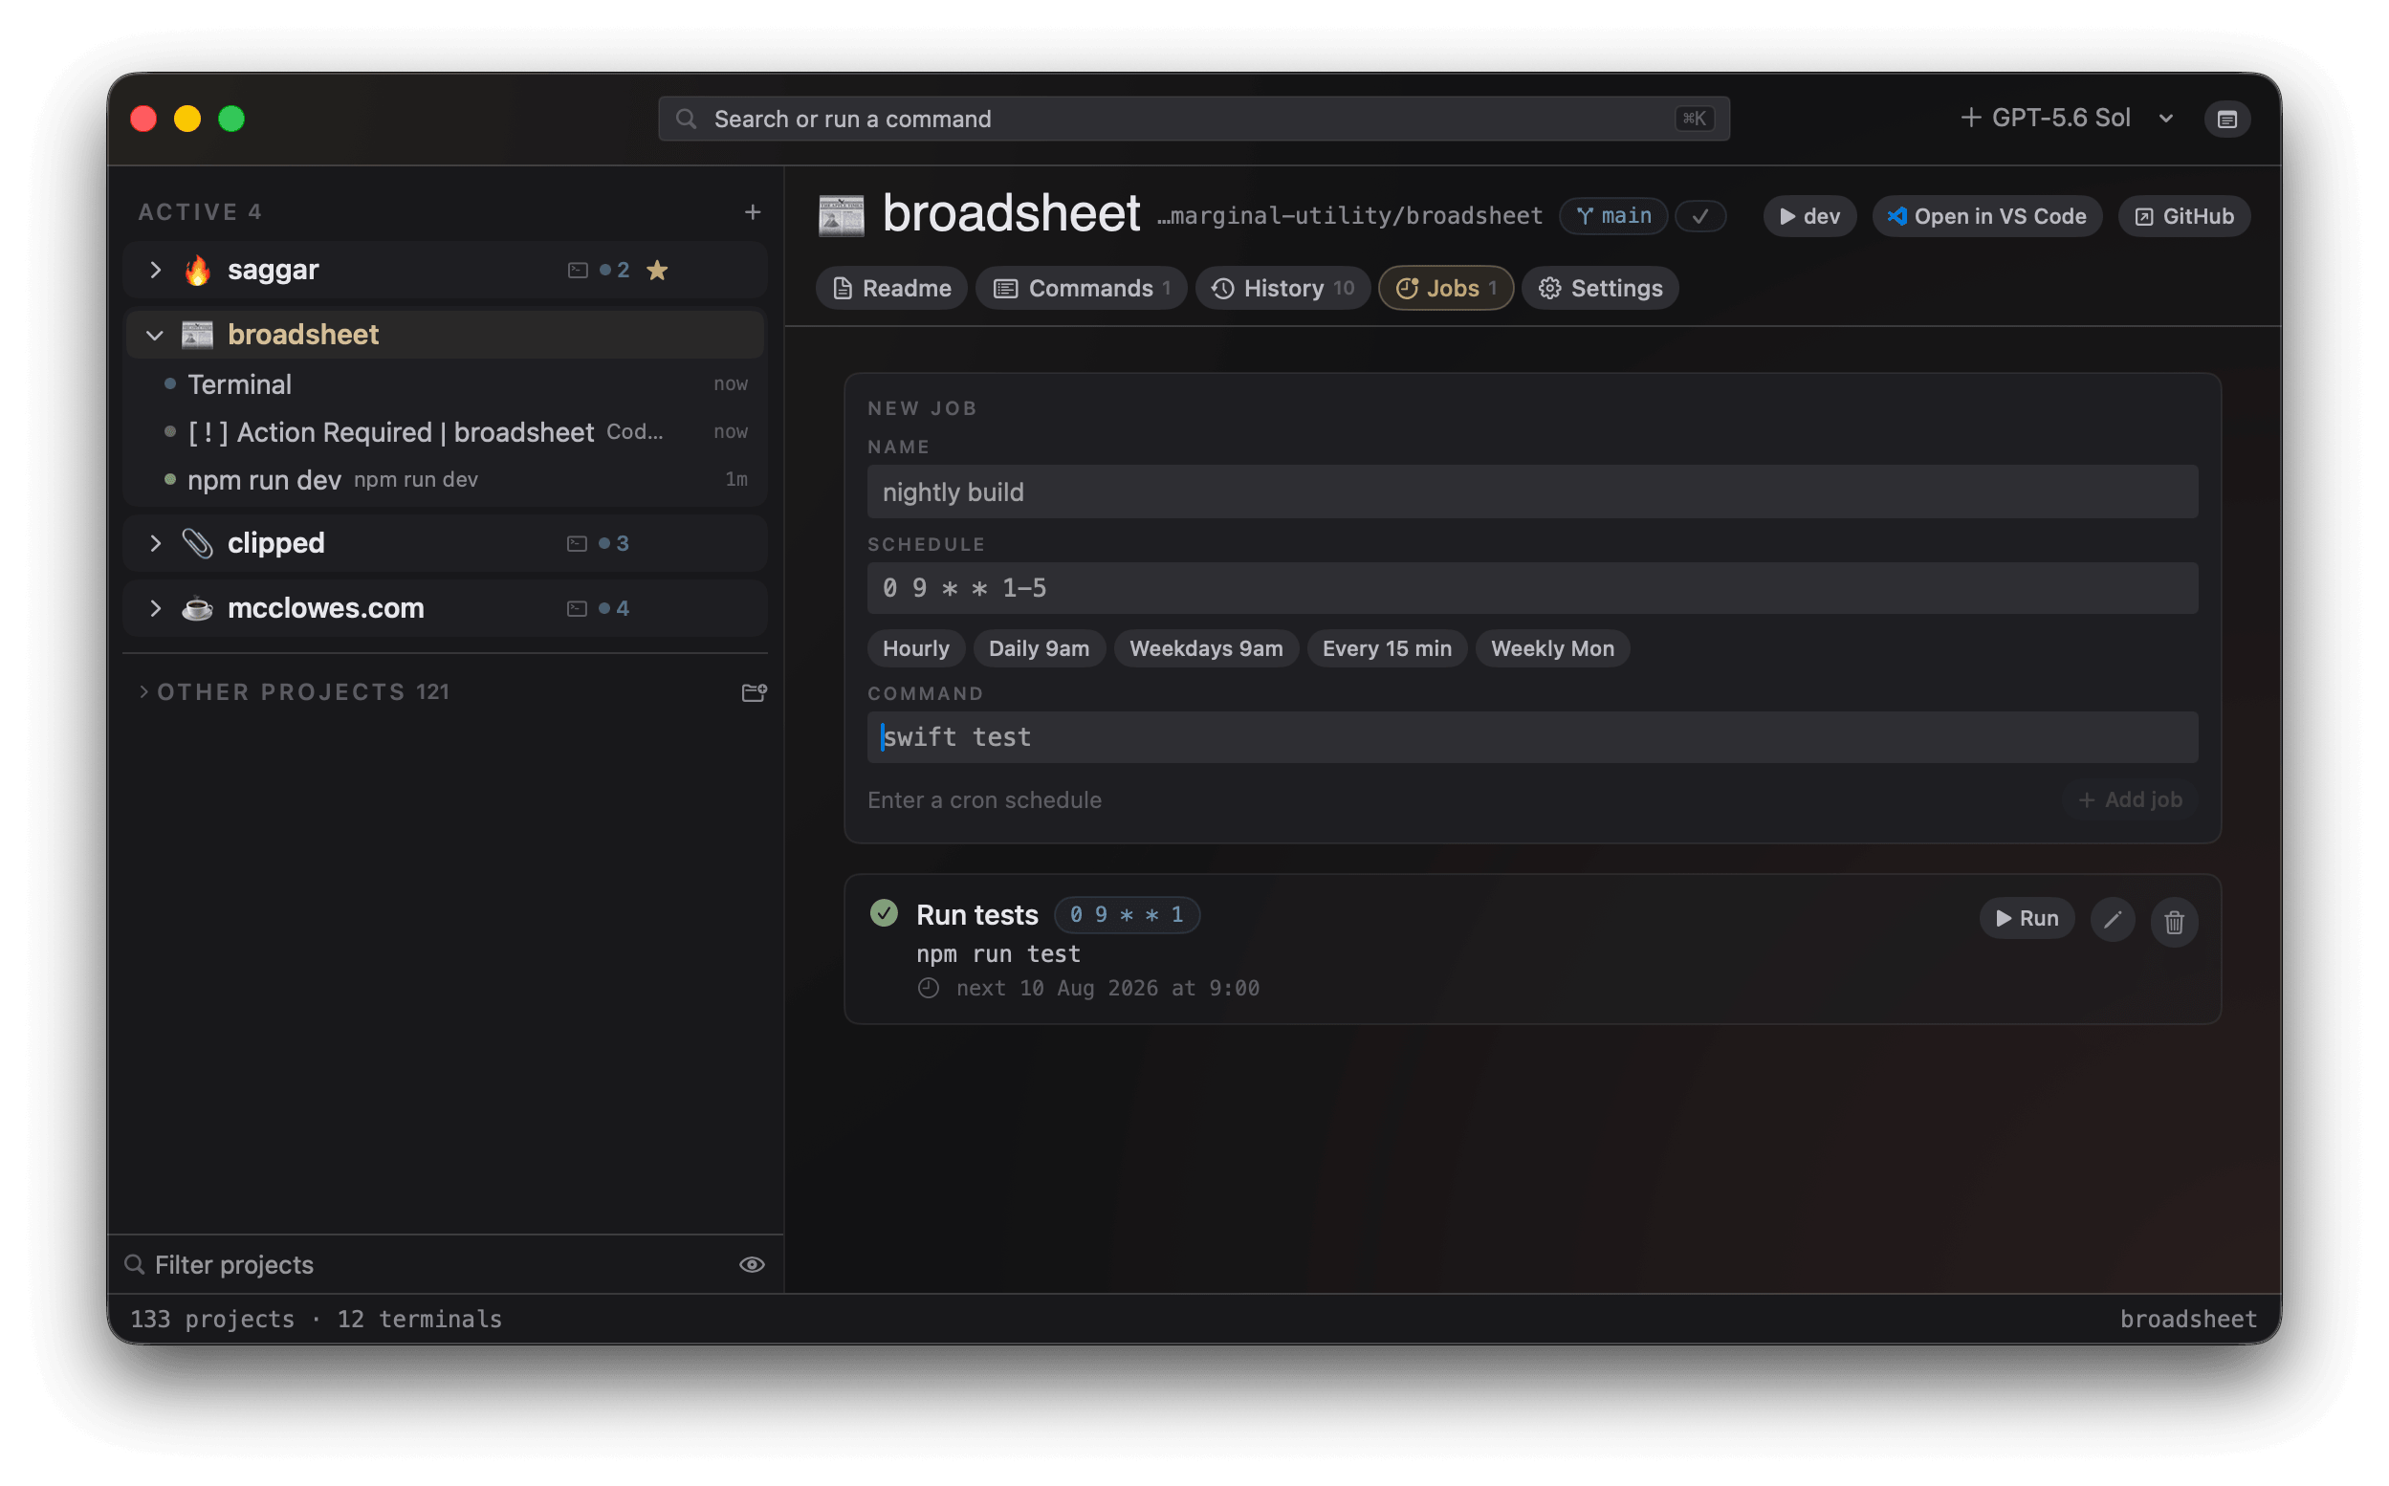Click the next 10 Aug 2026 at 9:00 text
Viewport: 2389px width, 1486px height.
tap(1107, 989)
